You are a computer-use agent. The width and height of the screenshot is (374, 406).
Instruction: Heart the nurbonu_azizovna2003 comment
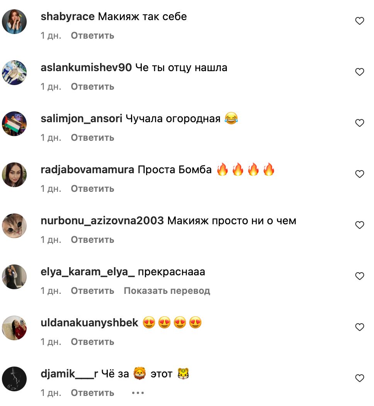[360, 225]
